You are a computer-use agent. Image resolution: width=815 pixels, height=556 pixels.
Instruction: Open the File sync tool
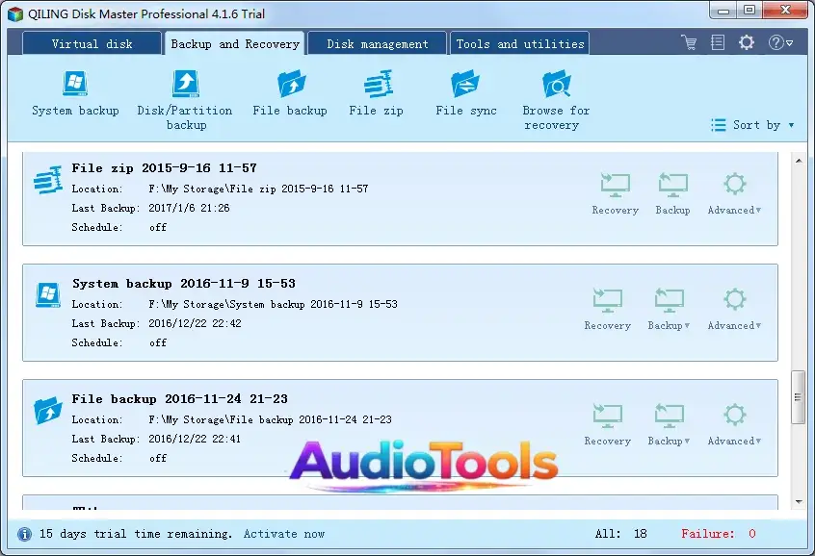point(465,94)
